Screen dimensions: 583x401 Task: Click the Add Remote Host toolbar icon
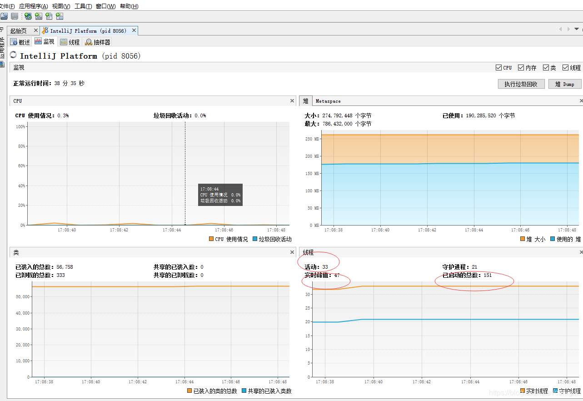(28, 16)
